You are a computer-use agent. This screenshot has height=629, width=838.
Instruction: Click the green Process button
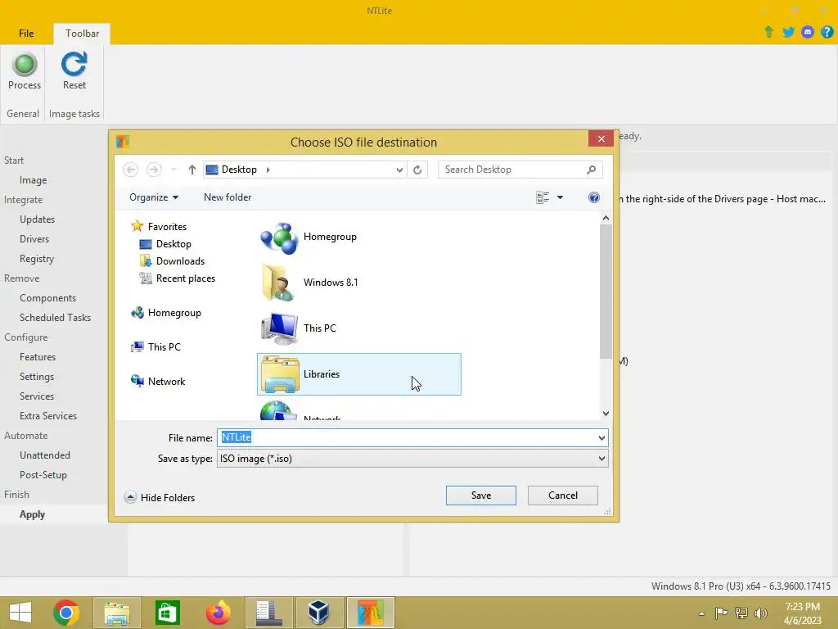tap(25, 72)
